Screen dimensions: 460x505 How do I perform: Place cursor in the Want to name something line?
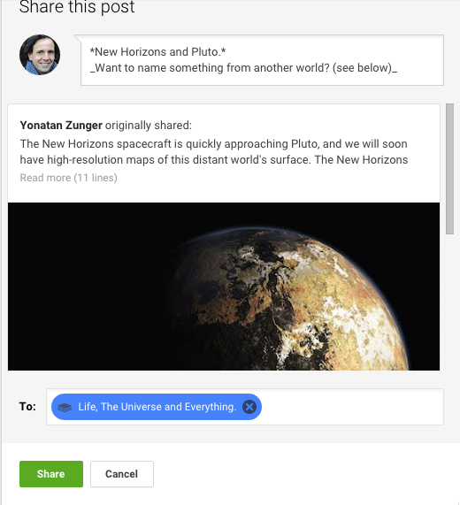coord(243,68)
